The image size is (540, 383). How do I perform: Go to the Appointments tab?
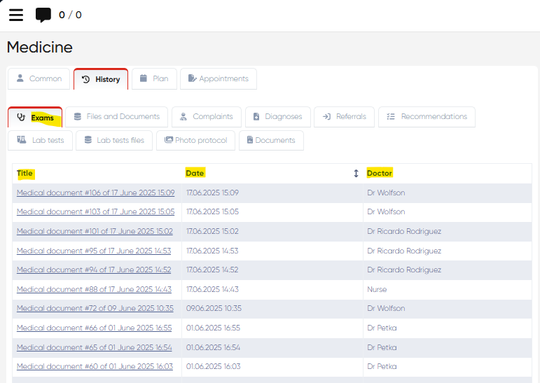[x=218, y=79]
